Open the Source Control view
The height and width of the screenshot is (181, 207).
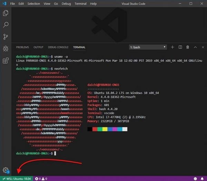[x=6, y=37]
